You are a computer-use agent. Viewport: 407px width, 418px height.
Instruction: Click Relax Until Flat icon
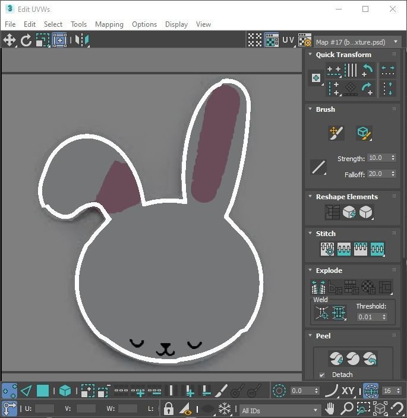(x=349, y=212)
